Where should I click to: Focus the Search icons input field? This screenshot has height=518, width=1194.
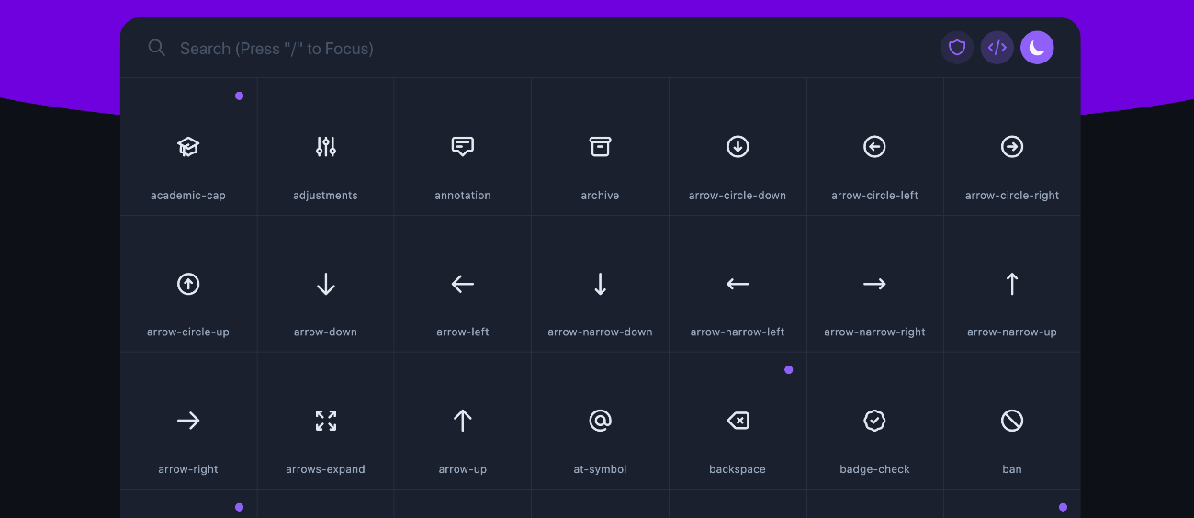[x=551, y=49]
